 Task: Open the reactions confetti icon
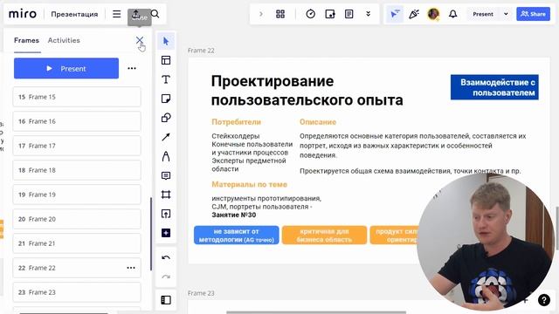pyautogui.click(x=414, y=14)
